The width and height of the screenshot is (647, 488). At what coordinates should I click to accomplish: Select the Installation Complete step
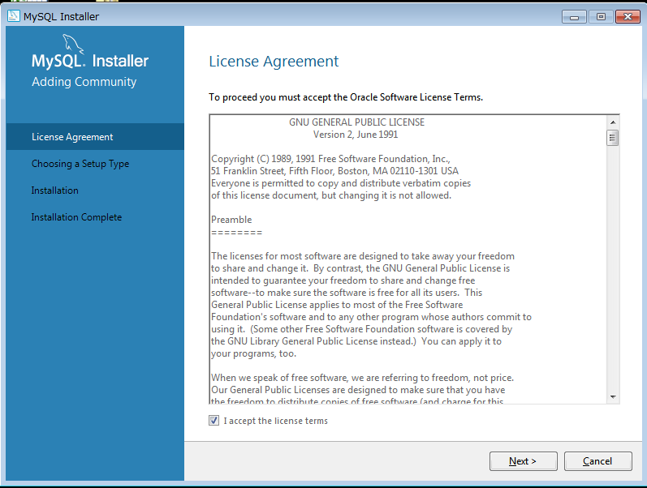pyautogui.click(x=76, y=217)
